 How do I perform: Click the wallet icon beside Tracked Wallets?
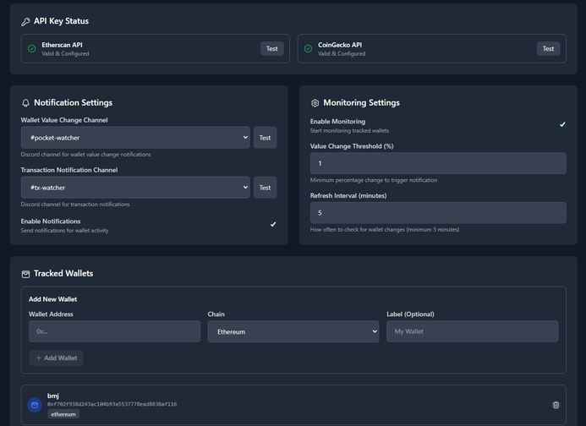(x=25, y=274)
